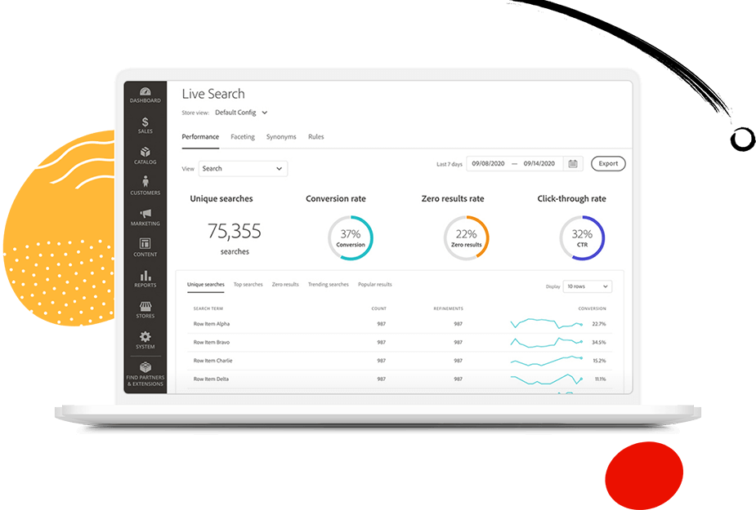Image resolution: width=756 pixels, height=510 pixels.
Task: Click the Count column header
Action: pyautogui.click(x=379, y=308)
